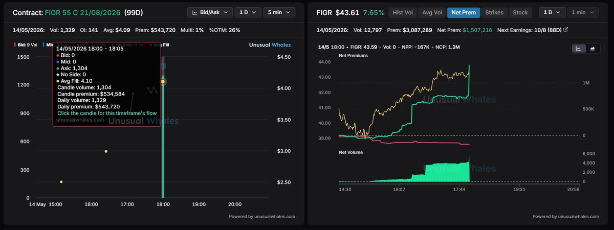Viewport: 614px width, 230px height.
Task: Click the Ask: 1,304 tooltip line
Action: pyautogui.click(x=74, y=68)
